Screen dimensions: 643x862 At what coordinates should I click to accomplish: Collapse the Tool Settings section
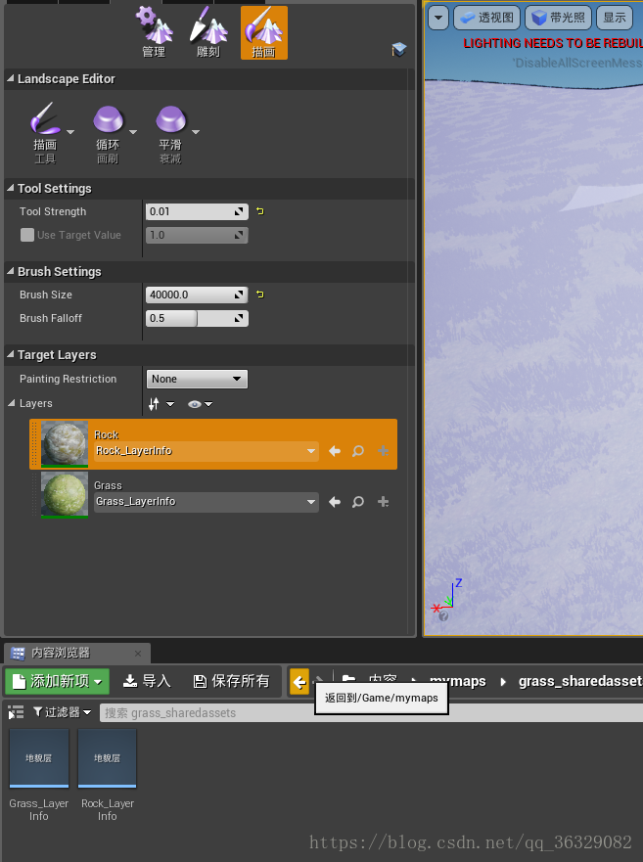point(11,188)
